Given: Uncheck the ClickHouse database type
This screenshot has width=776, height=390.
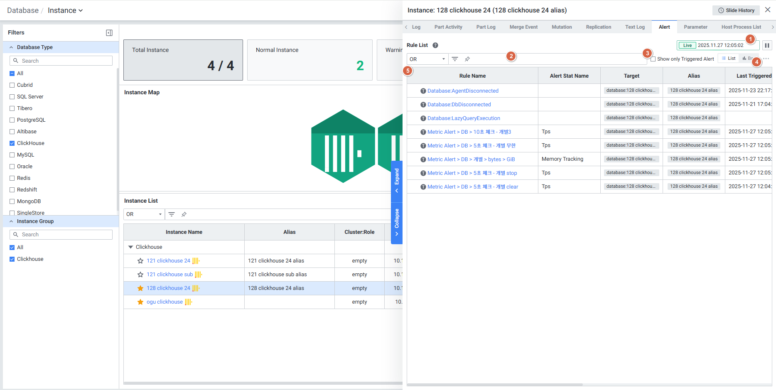Looking at the screenshot, I should (x=12, y=143).
